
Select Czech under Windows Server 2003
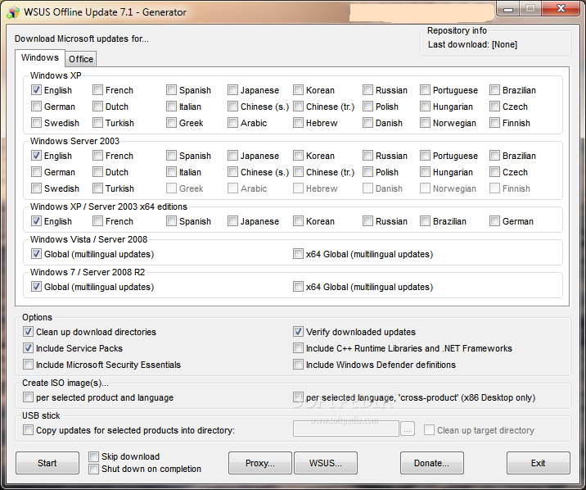494,172
